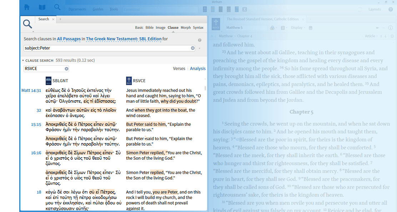
Task: Click the Matthew breadcrumb in RSVCE panel
Action: pyautogui.click(x=226, y=36)
